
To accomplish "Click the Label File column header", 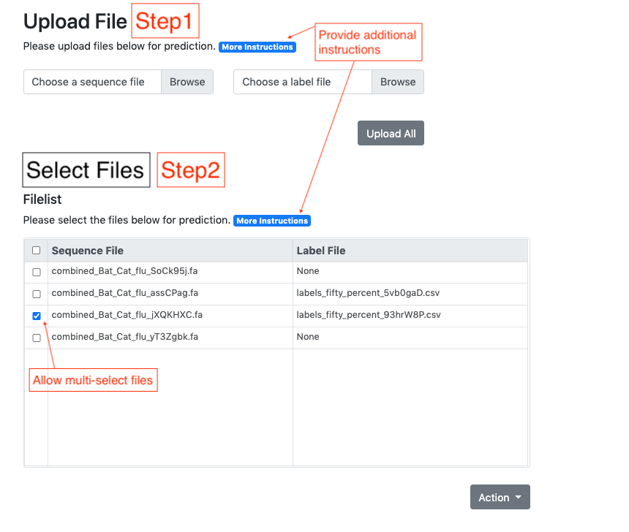I will (321, 251).
